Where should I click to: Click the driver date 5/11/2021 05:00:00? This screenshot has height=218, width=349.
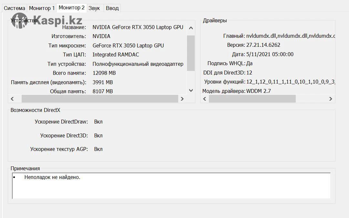(270, 54)
